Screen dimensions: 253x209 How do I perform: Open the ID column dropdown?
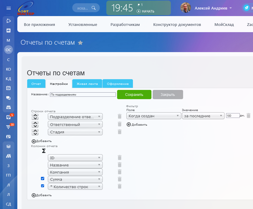pyautogui.click(x=75, y=158)
